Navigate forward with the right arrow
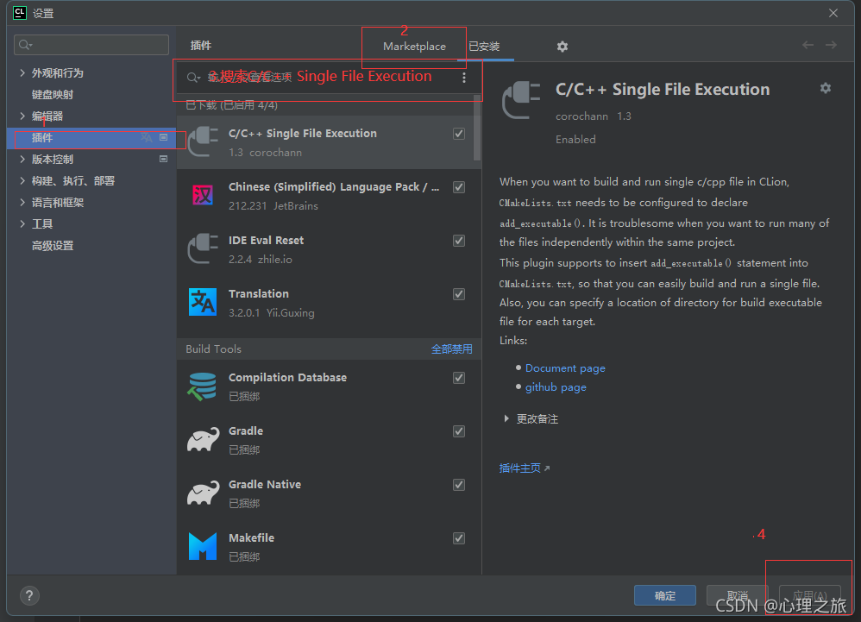The image size is (861, 622). click(x=832, y=45)
